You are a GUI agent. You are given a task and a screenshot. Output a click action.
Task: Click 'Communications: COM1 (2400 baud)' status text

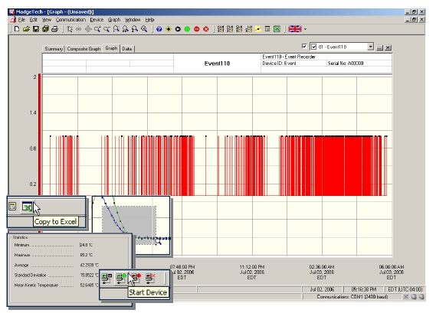[352, 297]
